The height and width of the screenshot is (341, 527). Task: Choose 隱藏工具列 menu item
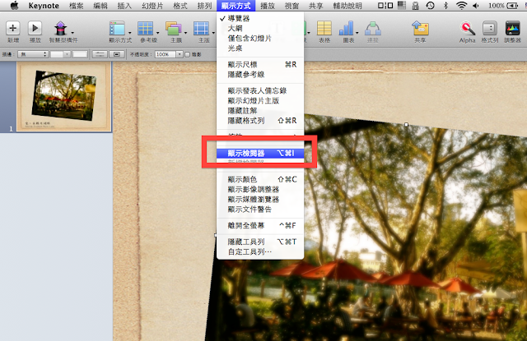260,242
